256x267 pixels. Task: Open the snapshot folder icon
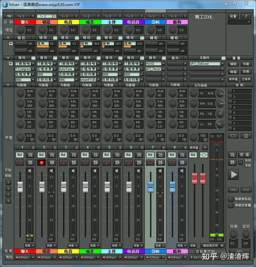pos(233,136)
